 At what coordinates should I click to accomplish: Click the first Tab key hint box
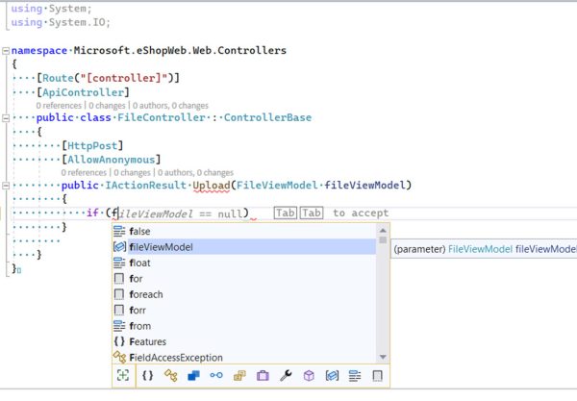(286, 213)
